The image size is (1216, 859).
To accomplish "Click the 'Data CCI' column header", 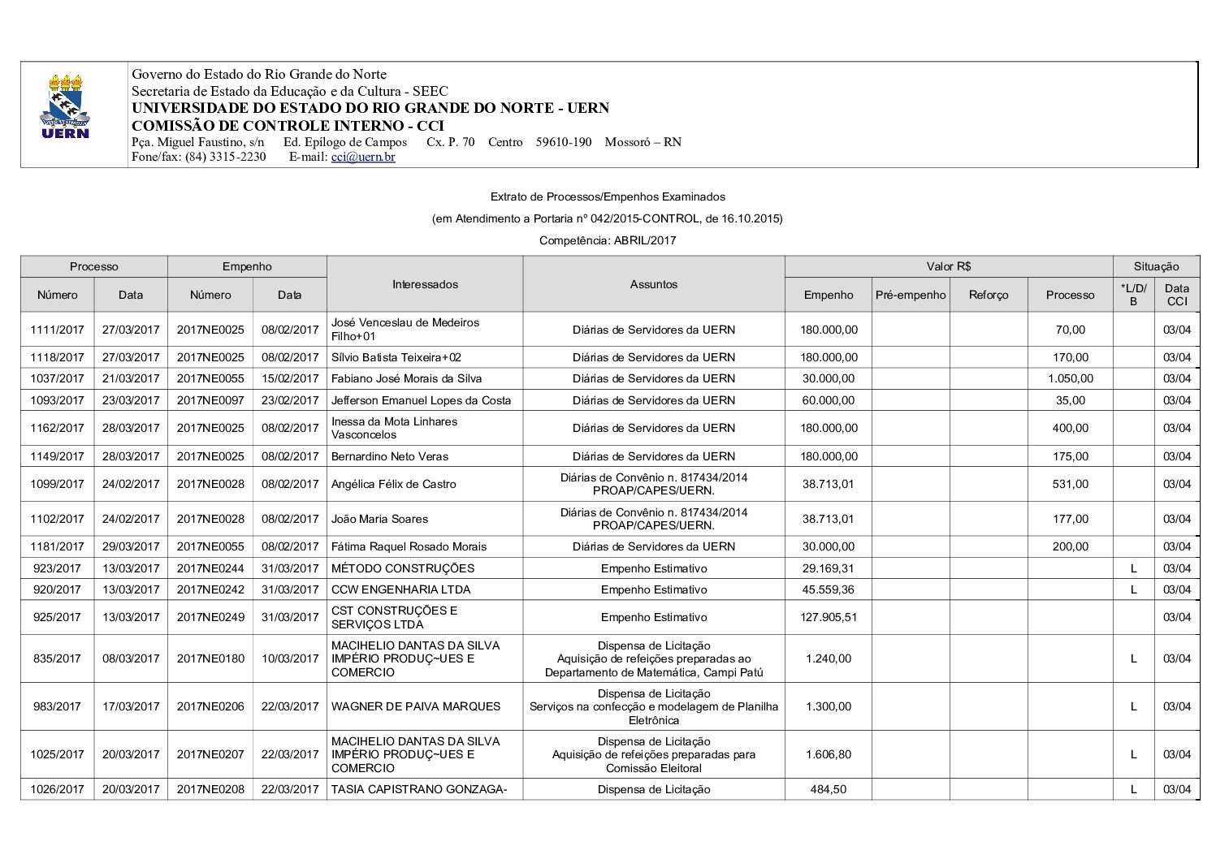I will 1176,295.
